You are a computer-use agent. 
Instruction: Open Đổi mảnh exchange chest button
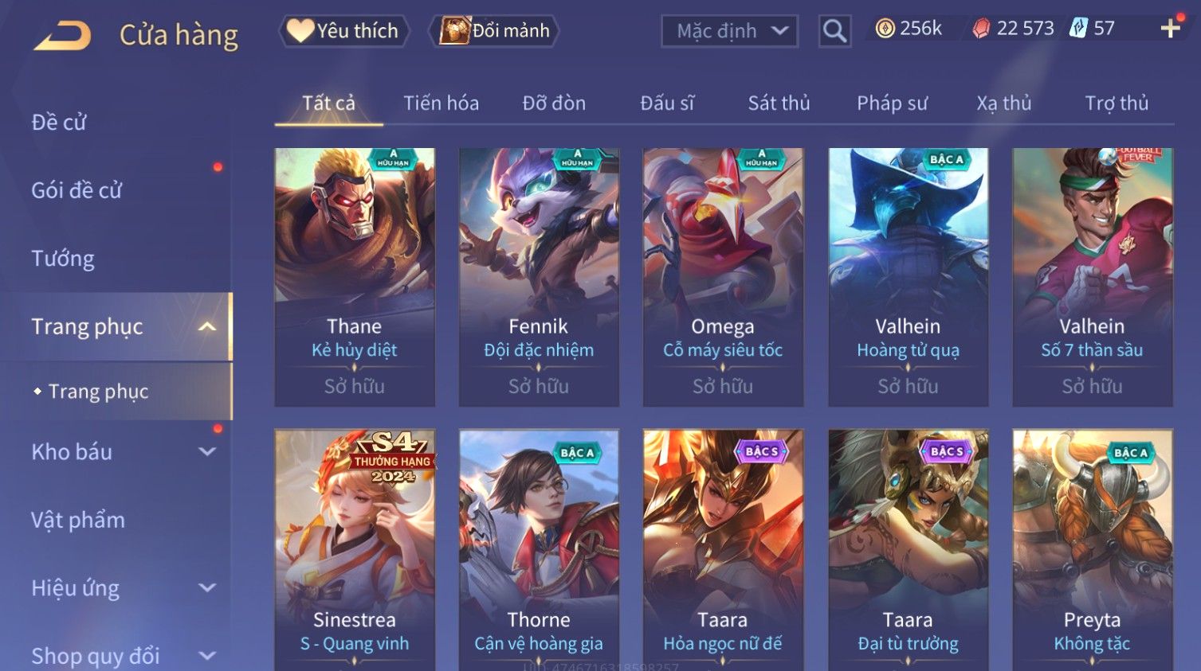tap(494, 31)
